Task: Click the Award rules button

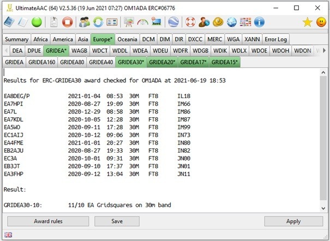Action: point(48,221)
